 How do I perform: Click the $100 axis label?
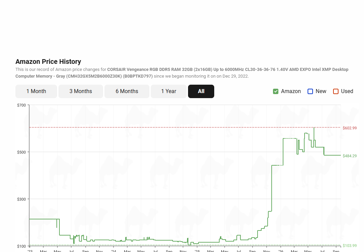[21, 246]
